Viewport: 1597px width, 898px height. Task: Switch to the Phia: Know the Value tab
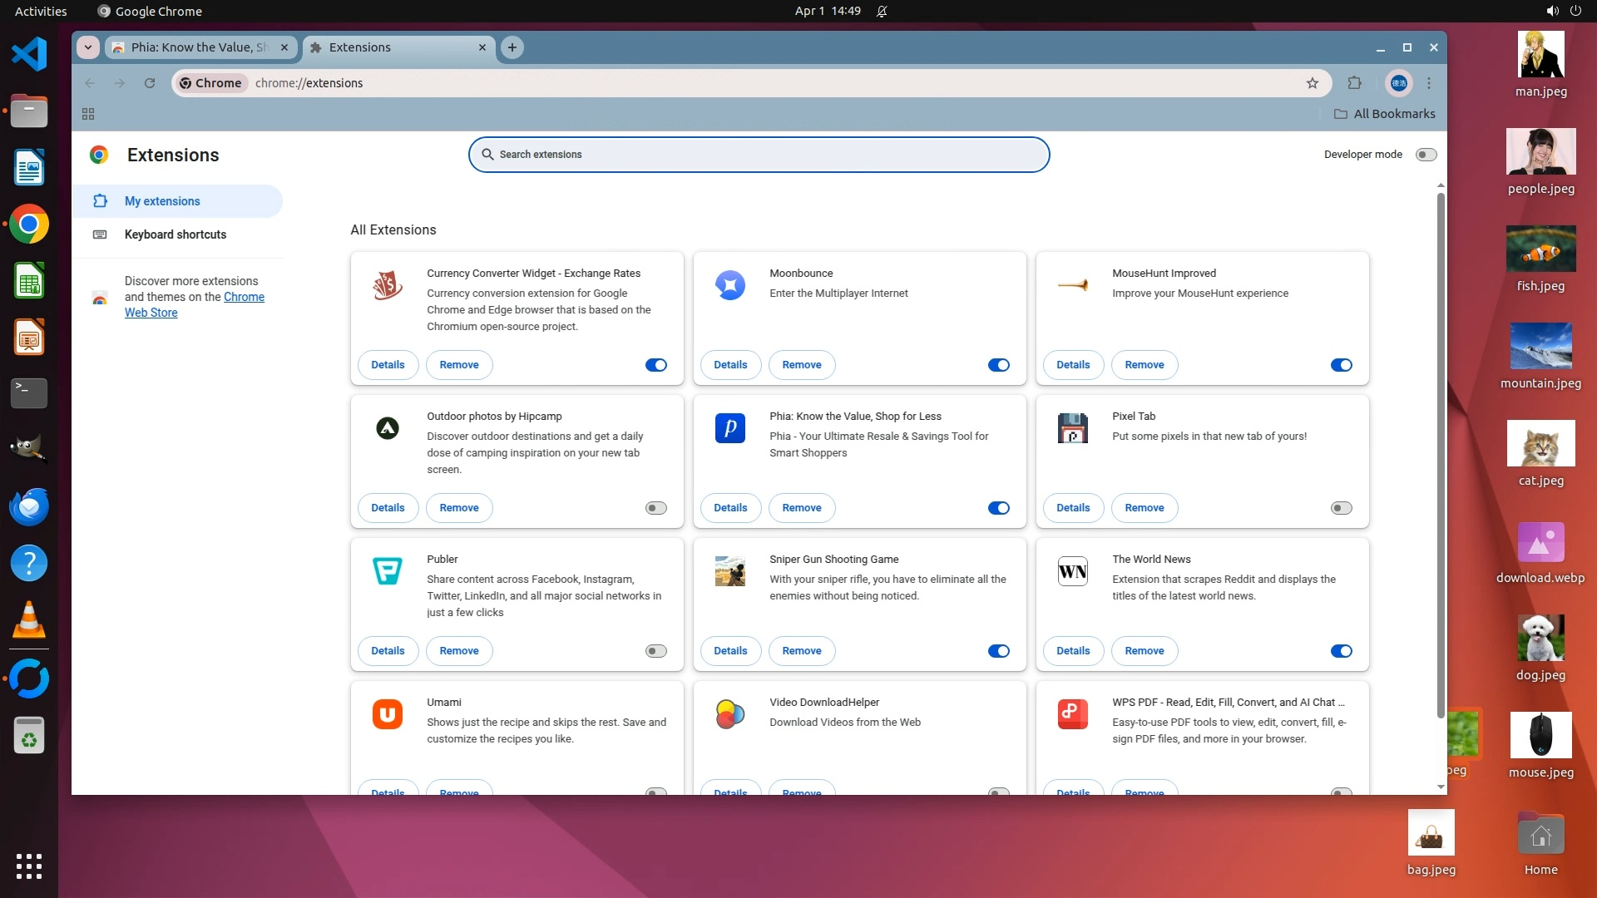click(x=200, y=47)
